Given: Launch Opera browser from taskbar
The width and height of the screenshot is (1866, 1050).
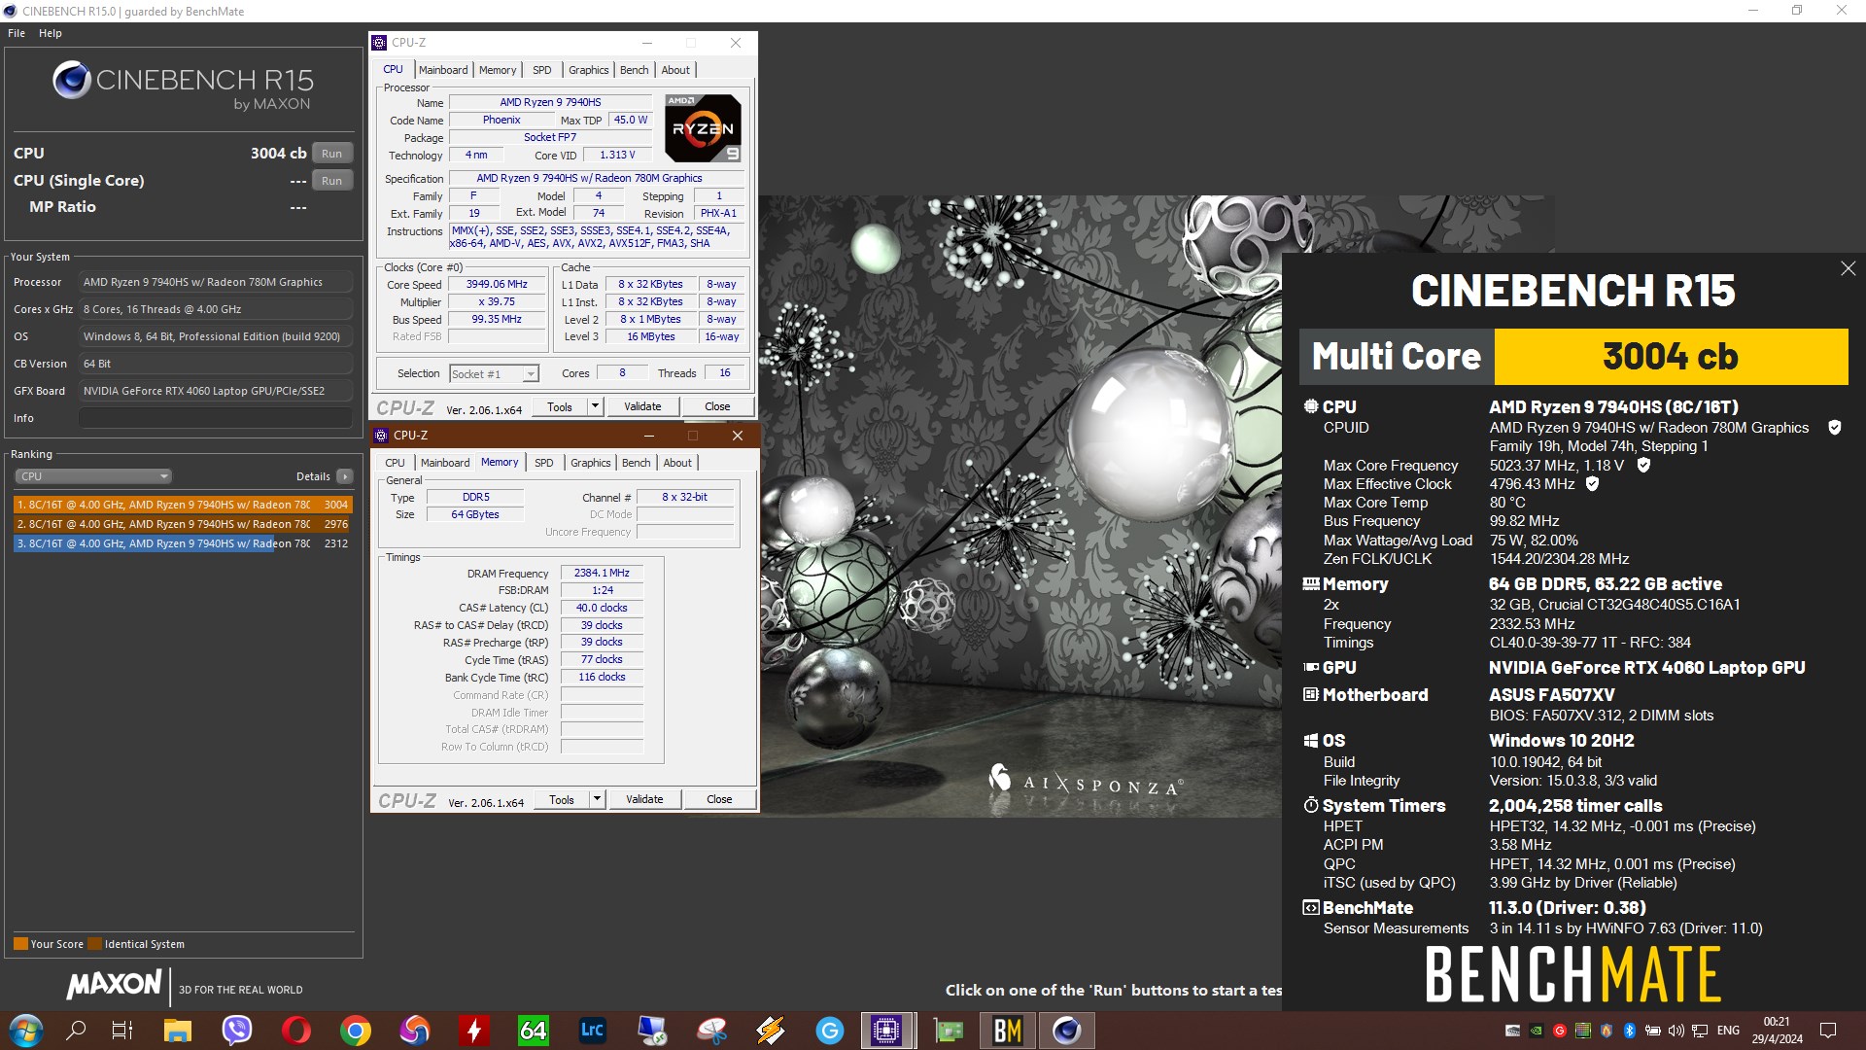Looking at the screenshot, I should [x=295, y=1031].
